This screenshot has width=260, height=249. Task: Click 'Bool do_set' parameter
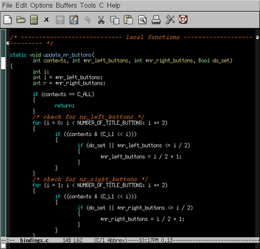pos(214,60)
